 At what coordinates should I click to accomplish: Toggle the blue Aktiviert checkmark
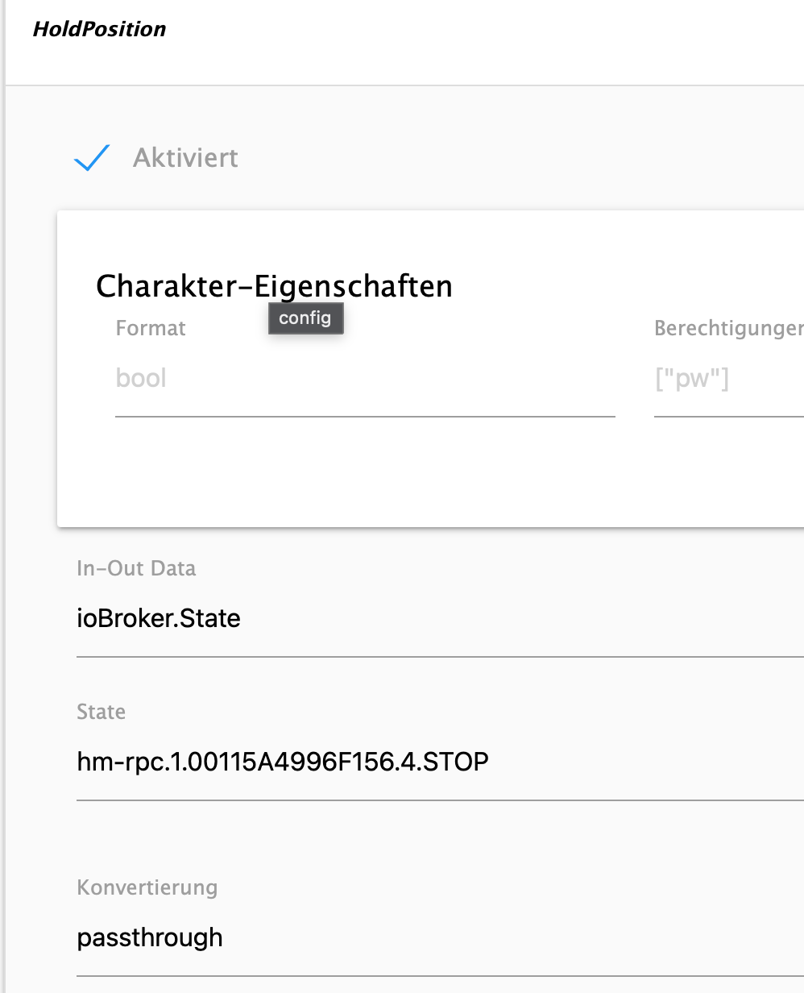pos(92,158)
